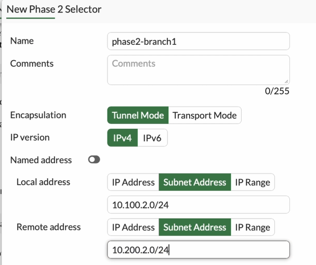Choose IP Range for Local address
316x265 pixels.
[253, 182]
